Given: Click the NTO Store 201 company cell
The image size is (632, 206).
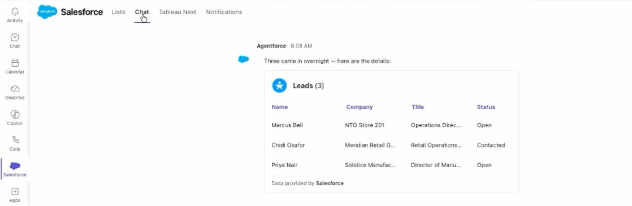Looking at the screenshot, I should 365,125.
